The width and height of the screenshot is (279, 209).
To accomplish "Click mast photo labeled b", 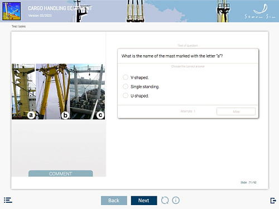I will click(53, 91).
